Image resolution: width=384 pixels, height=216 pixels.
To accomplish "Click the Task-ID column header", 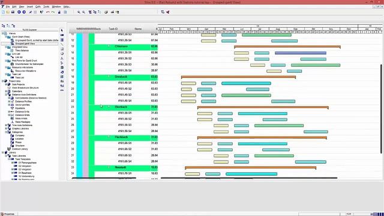I will pyautogui.click(x=113, y=29).
